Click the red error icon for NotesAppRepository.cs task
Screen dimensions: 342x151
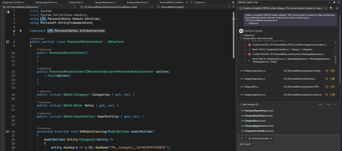[249, 54]
